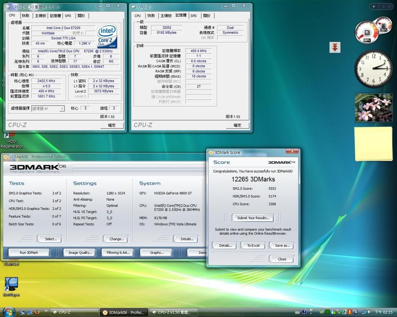Image resolution: width=397 pixels, height=317 pixels.
Task: Expand the quick launch overflow chevron
Action: point(47,311)
